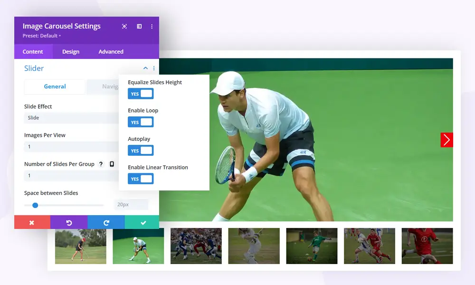475x285 pixels.
Task: Click the red next-slide arrow on carousel
Action: click(x=447, y=140)
